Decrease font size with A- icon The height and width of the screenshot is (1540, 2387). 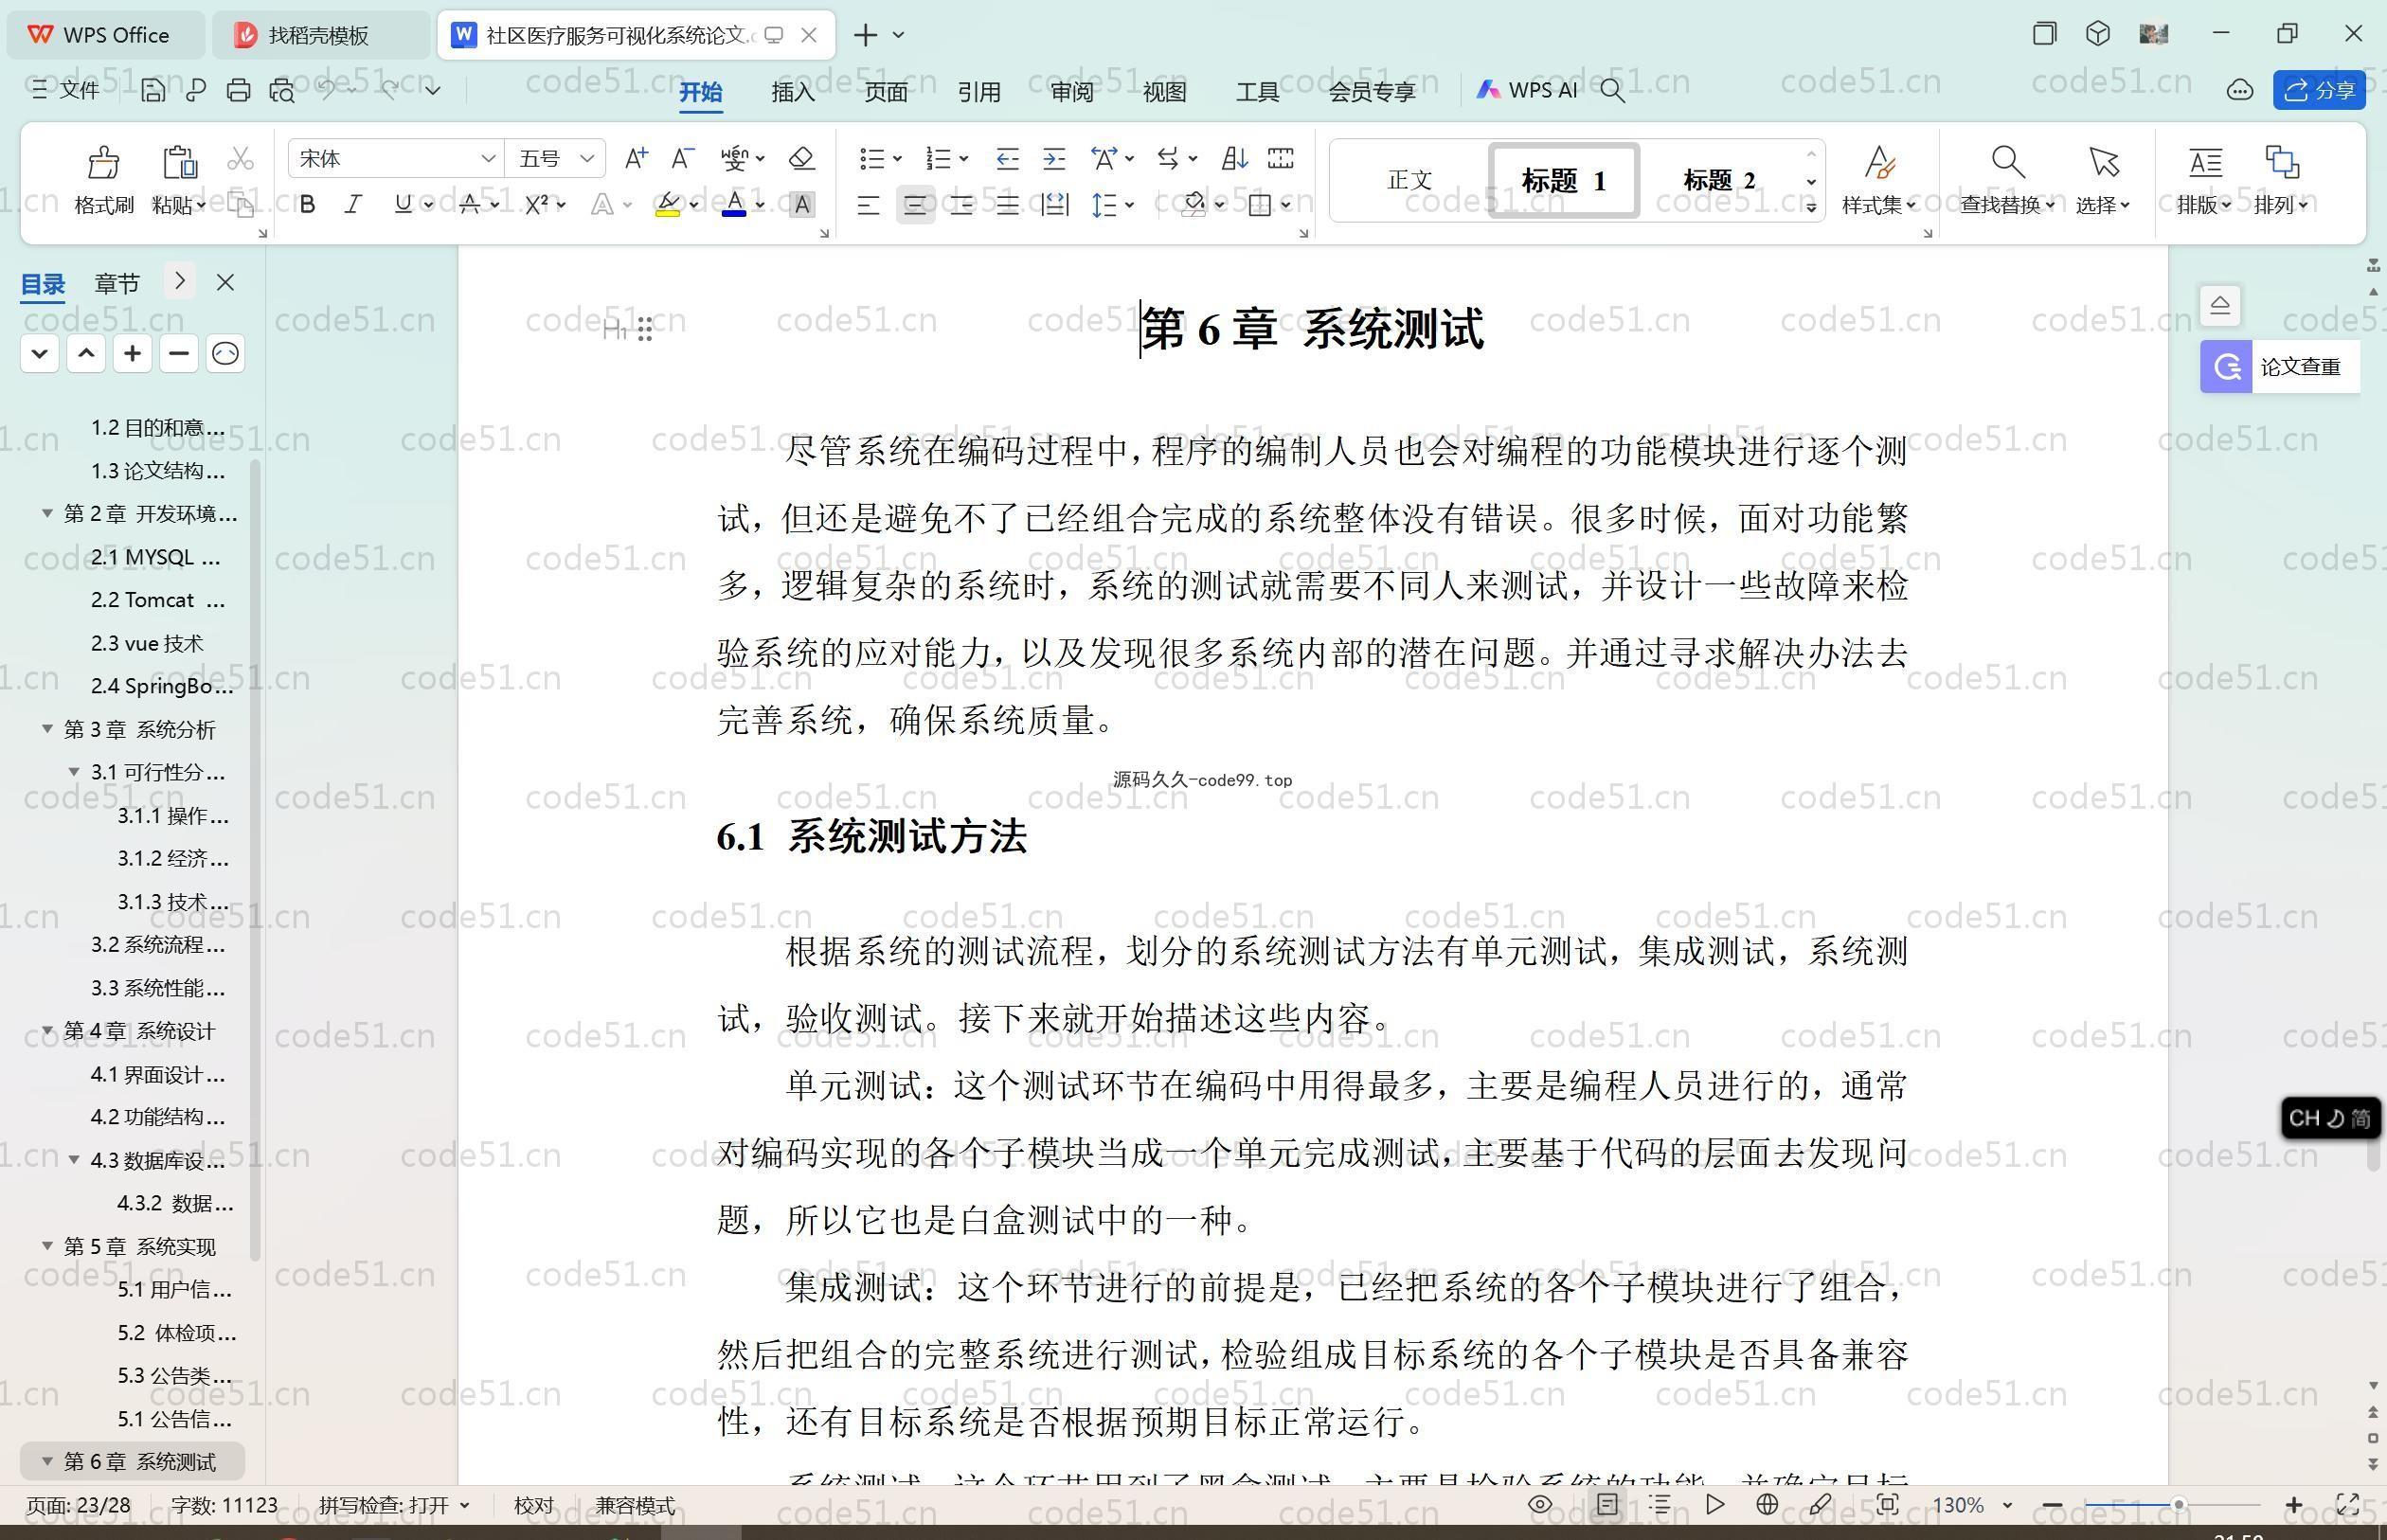tap(683, 158)
